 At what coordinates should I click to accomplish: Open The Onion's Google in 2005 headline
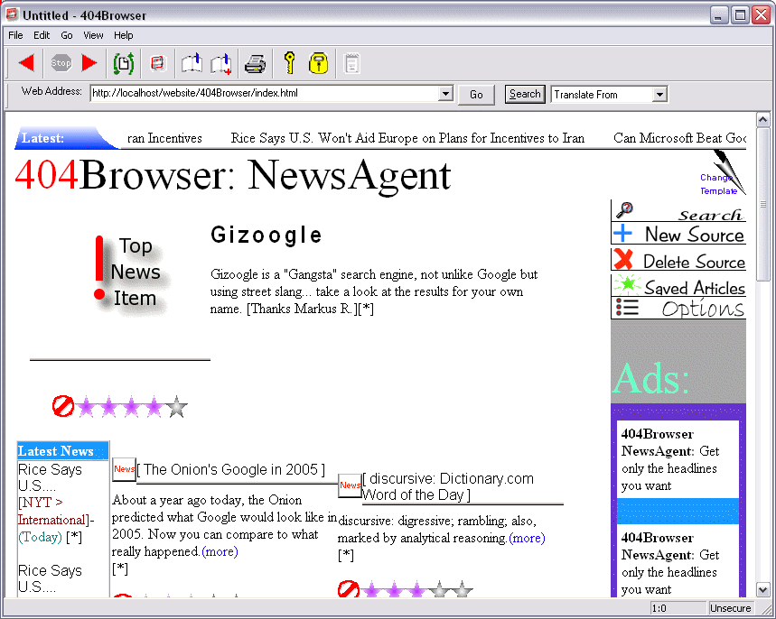click(x=230, y=469)
